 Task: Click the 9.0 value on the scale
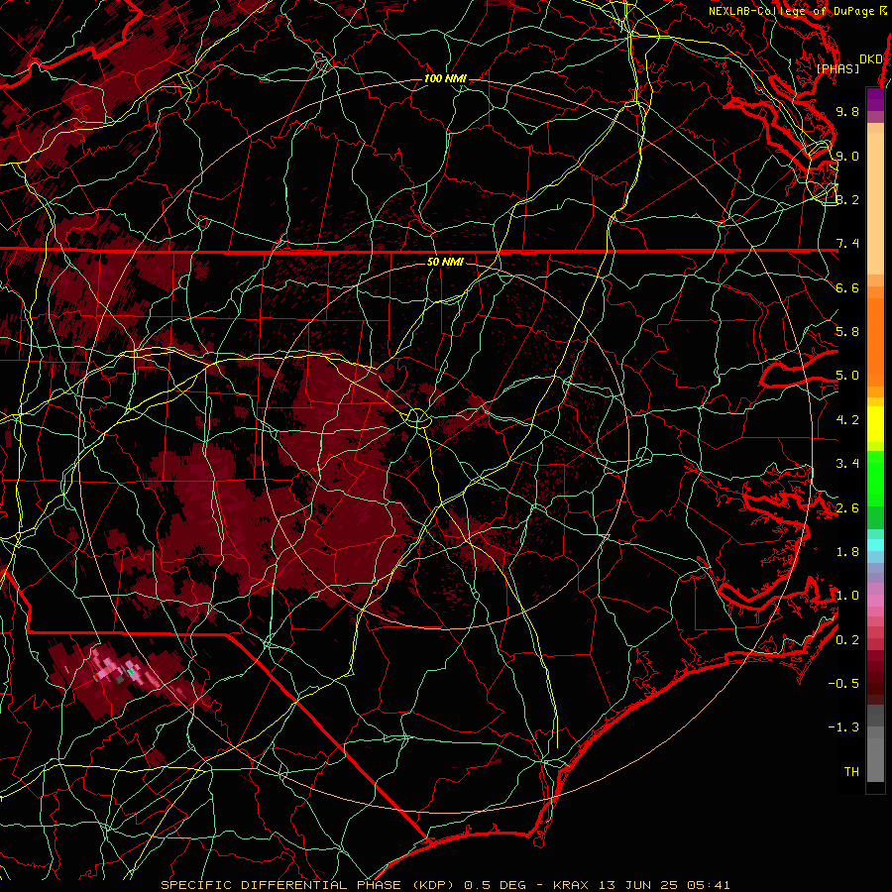[847, 156]
